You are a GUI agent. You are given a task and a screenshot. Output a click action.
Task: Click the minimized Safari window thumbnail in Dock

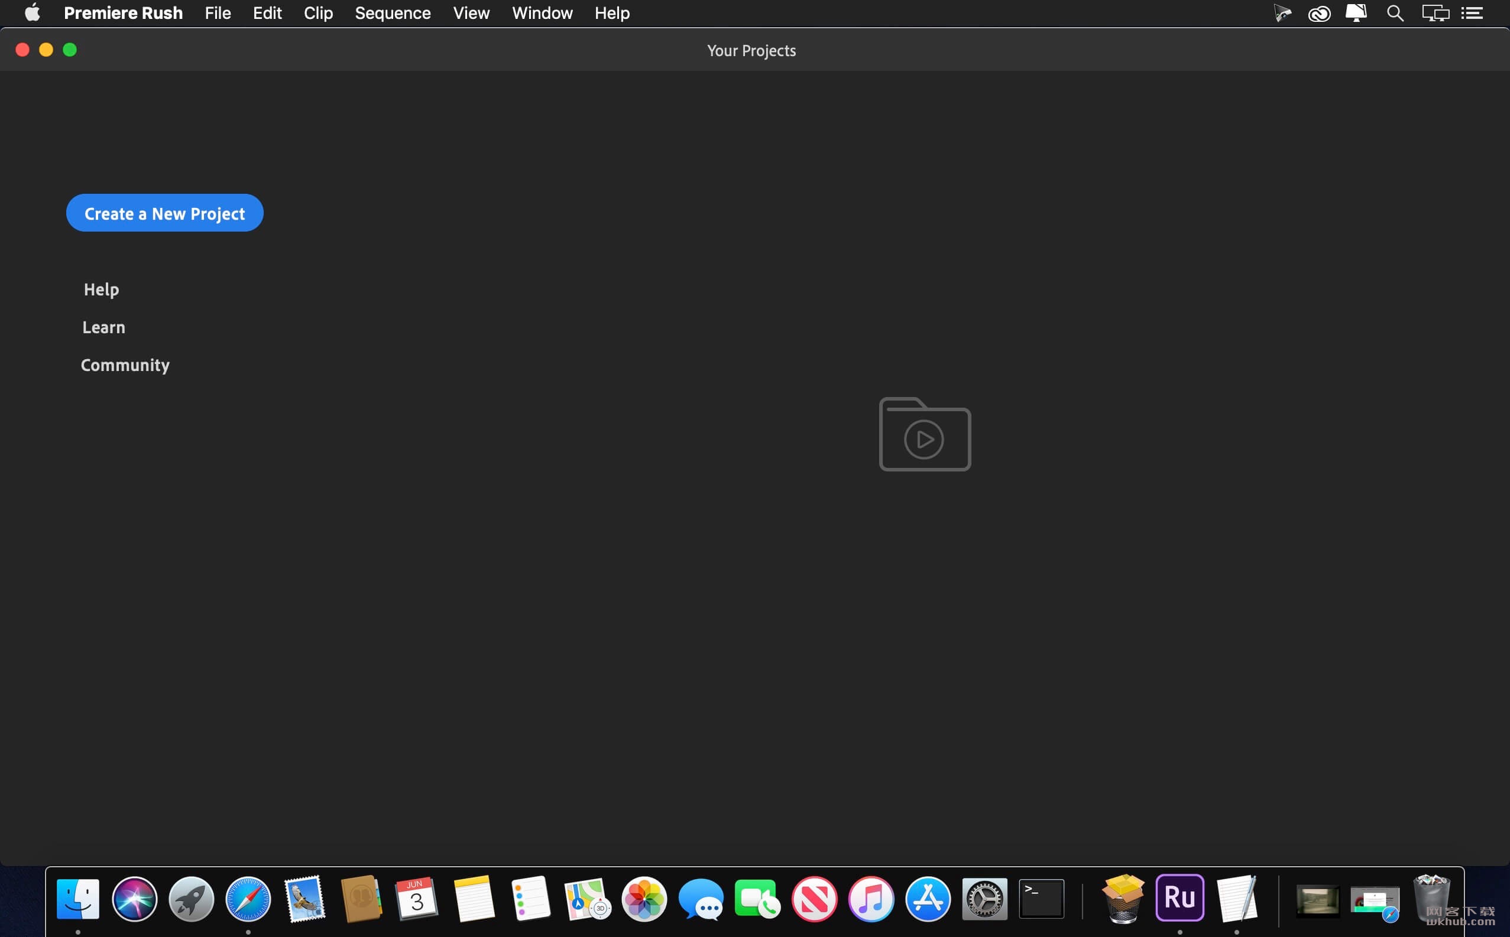(x=1375, y=902)
